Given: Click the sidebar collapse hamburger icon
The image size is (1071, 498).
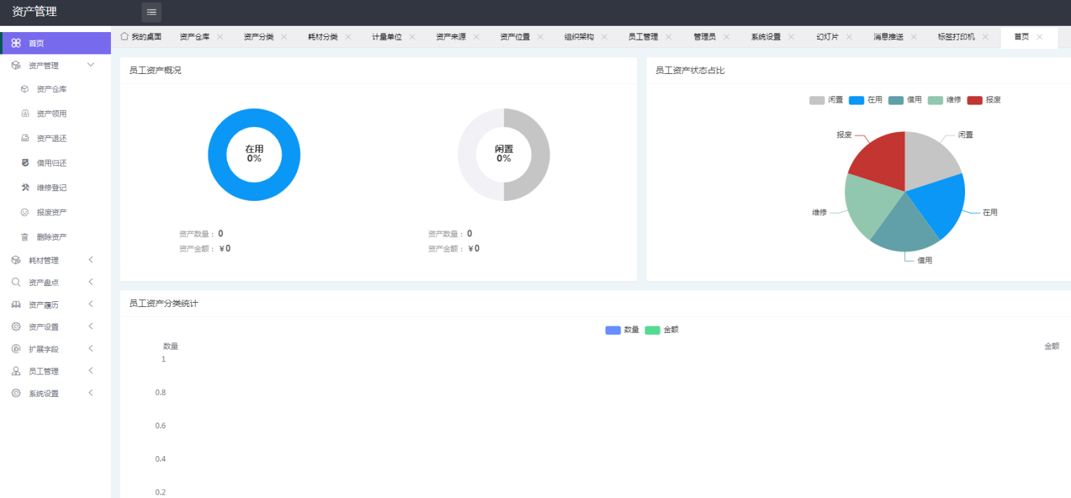Looking at the screenshot, I should [151, 12].
